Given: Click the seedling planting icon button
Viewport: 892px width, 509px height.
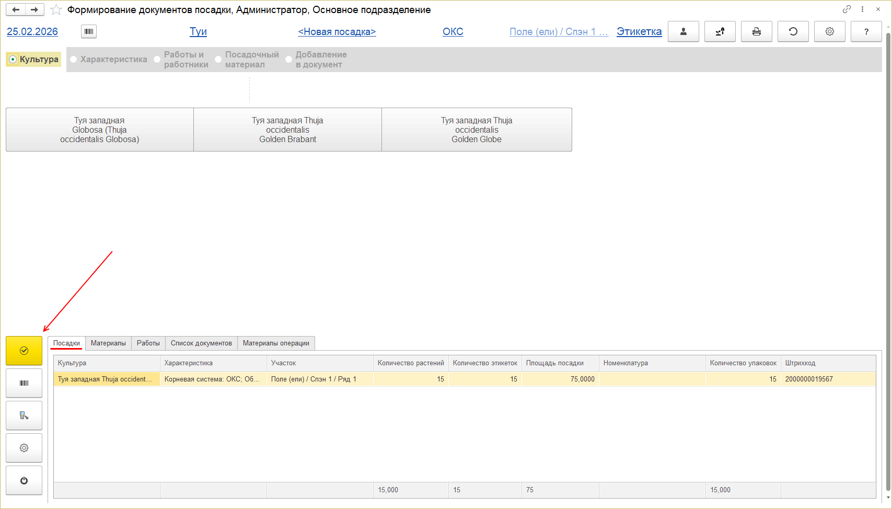Looking at the screenshot, I should click(720, 31).
